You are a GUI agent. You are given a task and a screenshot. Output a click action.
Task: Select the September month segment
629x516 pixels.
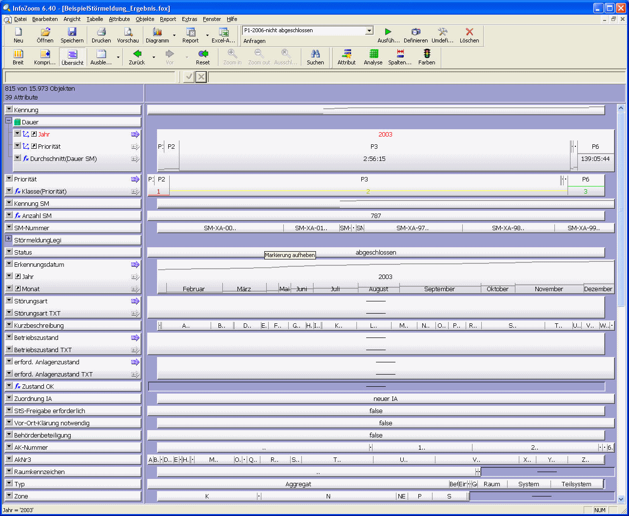click(439, 289)
